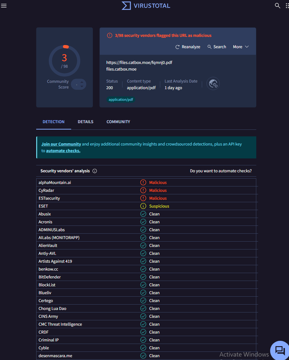Click the CINS Army vendor name

click(48, 316)
